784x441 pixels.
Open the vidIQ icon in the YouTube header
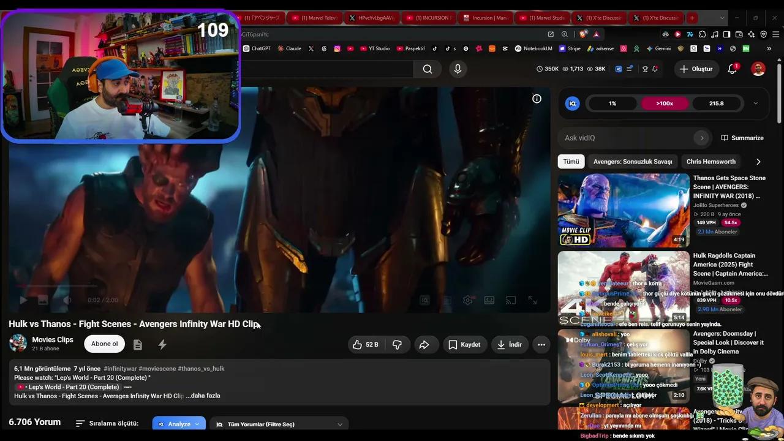coord(619,69)
